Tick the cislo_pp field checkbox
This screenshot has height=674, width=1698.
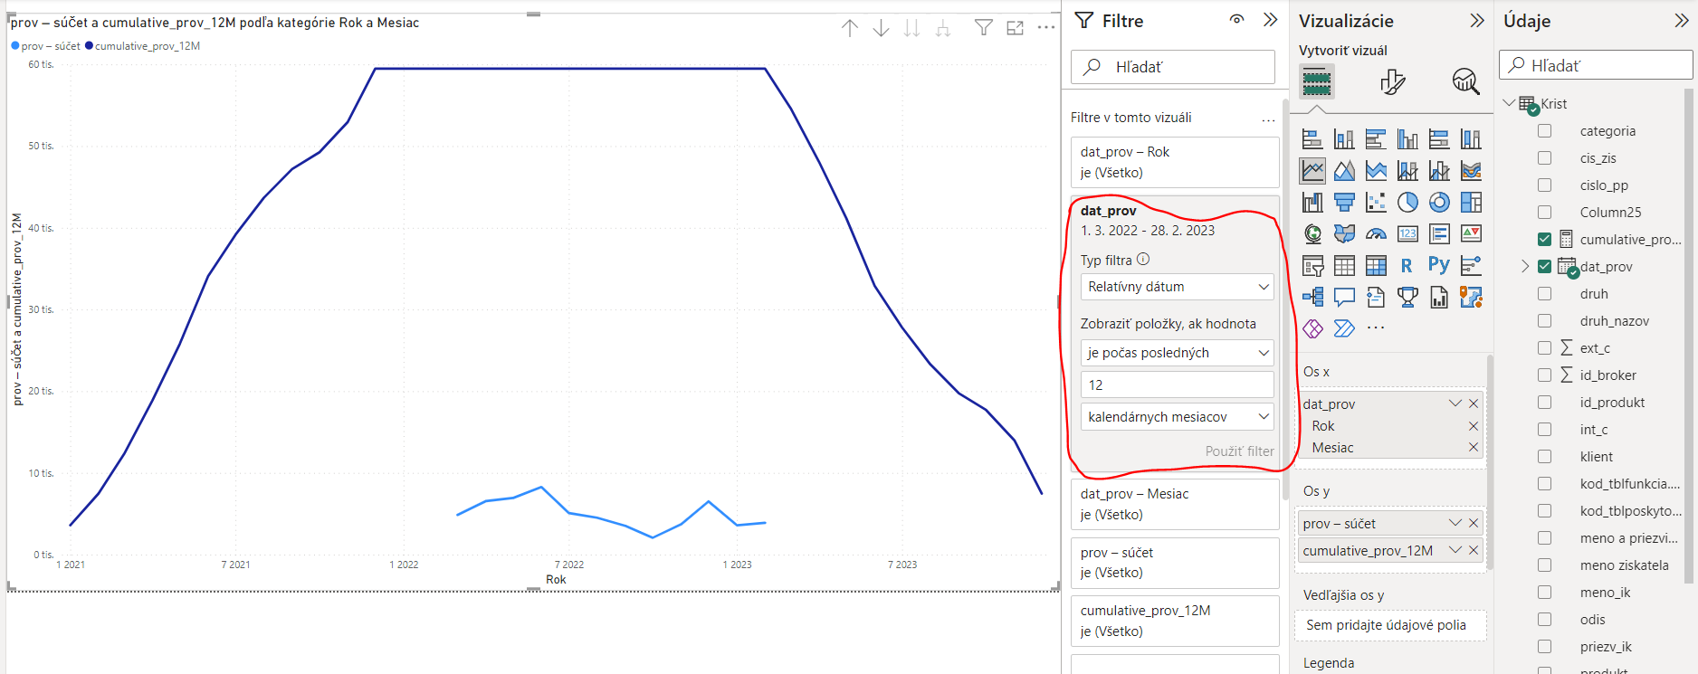(1545, 185)
